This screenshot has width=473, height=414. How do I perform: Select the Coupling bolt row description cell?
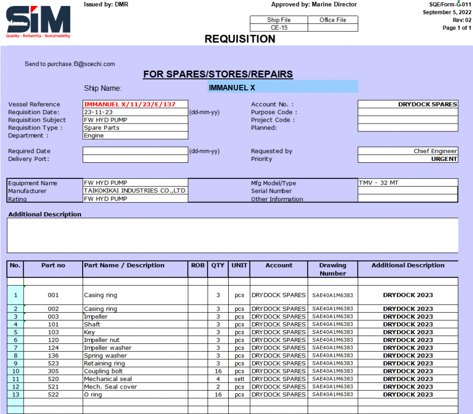(135, 371)
